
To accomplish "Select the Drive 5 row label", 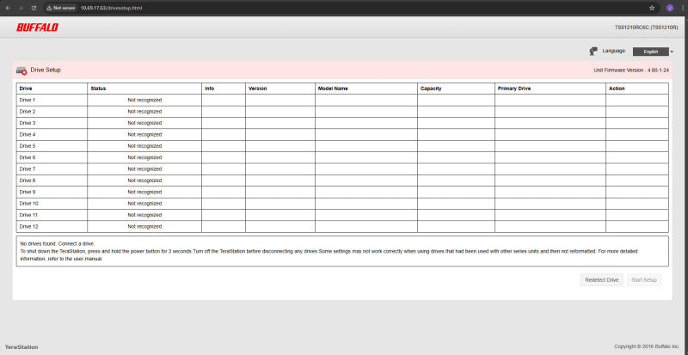I will [28, 145].
